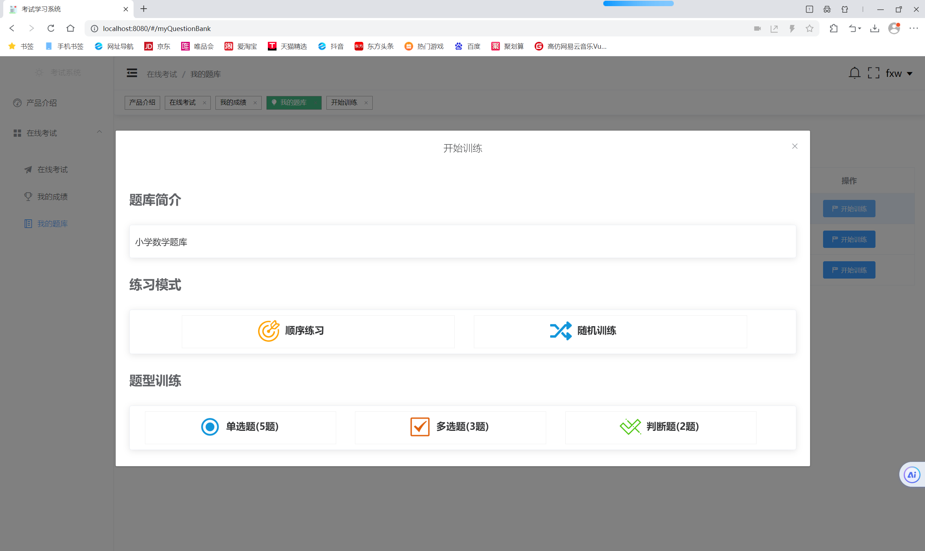Viewport: 925px width, 551px height.
Task: Click the notification bell icon
Action: pyautogui.click(x=854, y=73)
